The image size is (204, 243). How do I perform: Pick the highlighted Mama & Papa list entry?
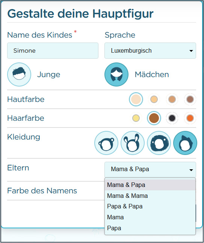click(150, 185)
